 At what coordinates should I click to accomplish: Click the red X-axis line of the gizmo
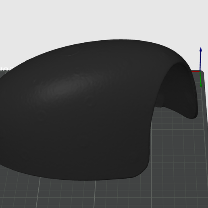pyautogui.click(x=196, y=71)
